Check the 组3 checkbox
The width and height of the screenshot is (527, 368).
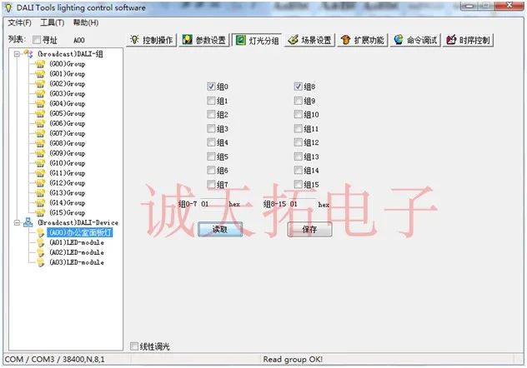[211, 128]
